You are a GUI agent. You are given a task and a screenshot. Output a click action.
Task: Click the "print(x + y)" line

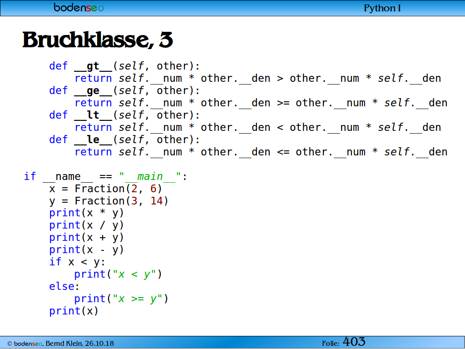pos(86,237)
